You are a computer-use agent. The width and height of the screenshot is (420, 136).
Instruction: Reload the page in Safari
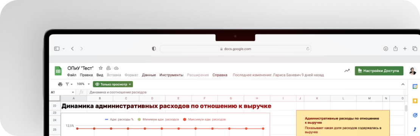[308, 49]
